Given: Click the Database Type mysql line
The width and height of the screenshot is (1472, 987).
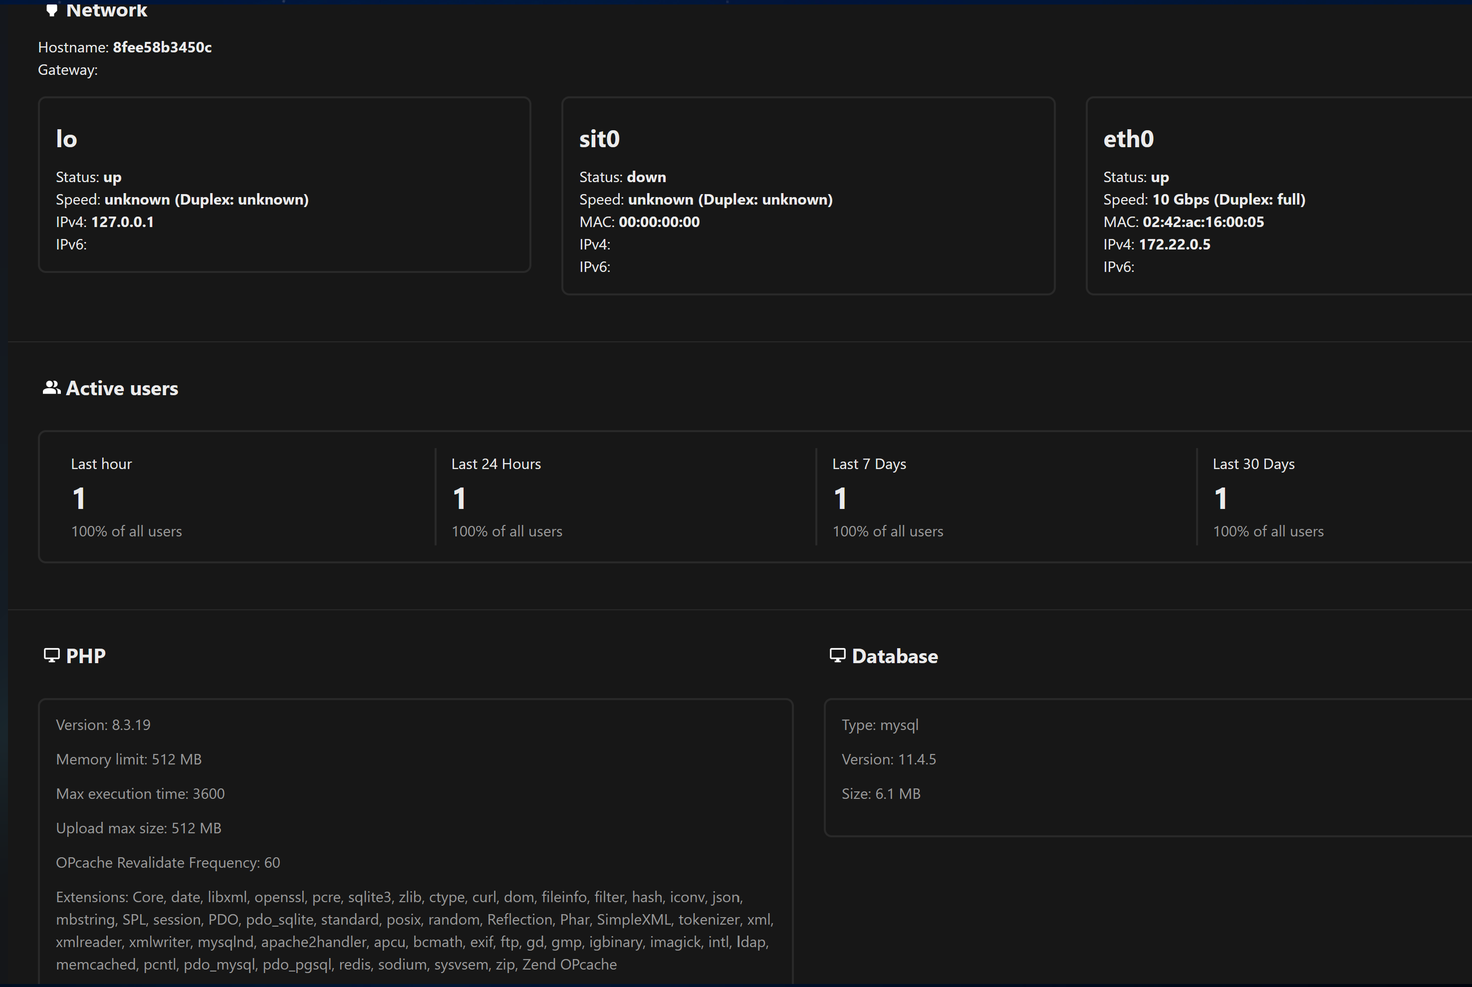Looking at the screenshot, I should point(880,725).
